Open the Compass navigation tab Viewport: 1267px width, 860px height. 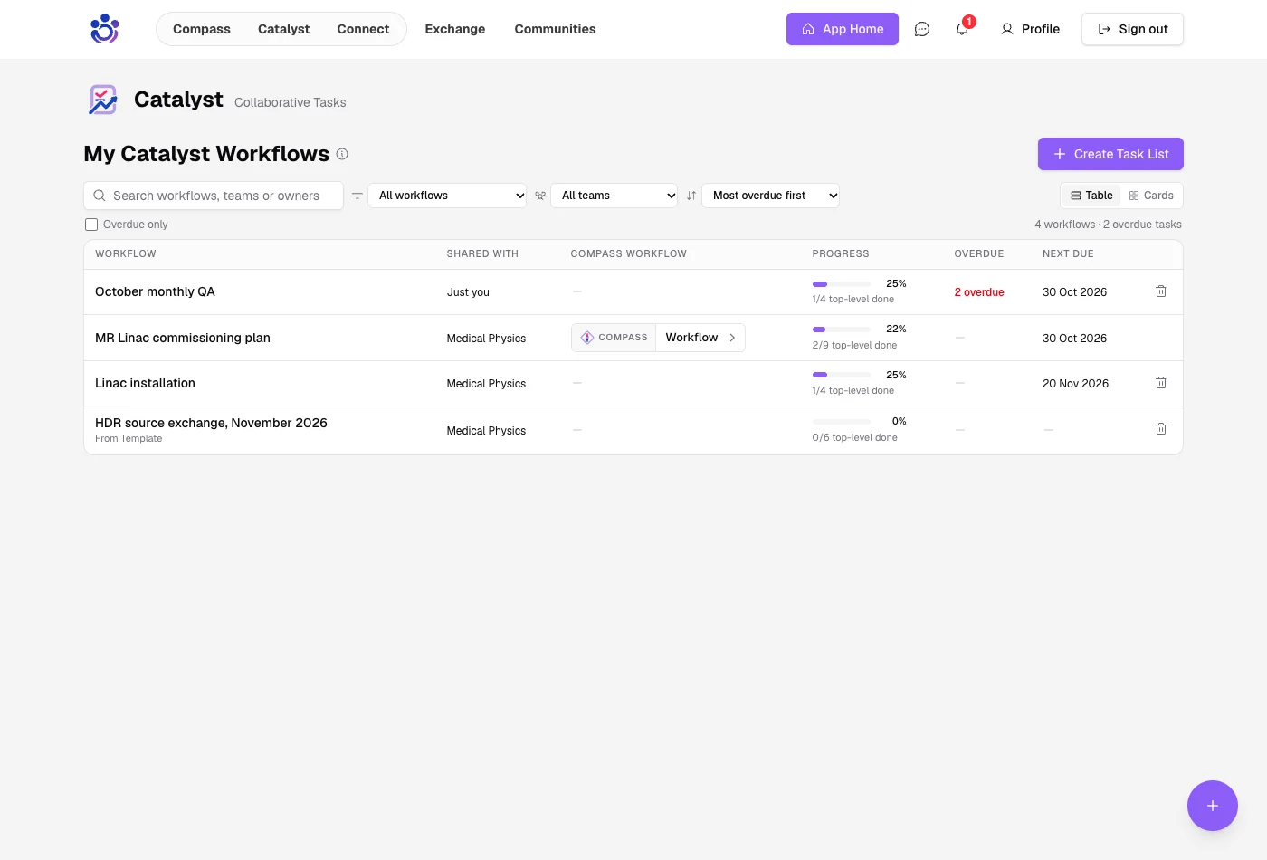point(202,29)
